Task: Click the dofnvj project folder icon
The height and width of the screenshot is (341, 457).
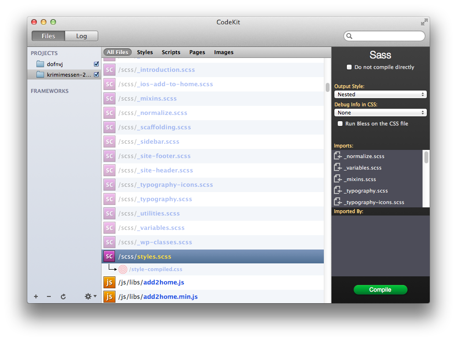Action: (40, 64)
